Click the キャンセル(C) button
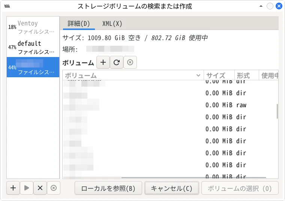This screenshot has height=201, width=285. [171, 188]
